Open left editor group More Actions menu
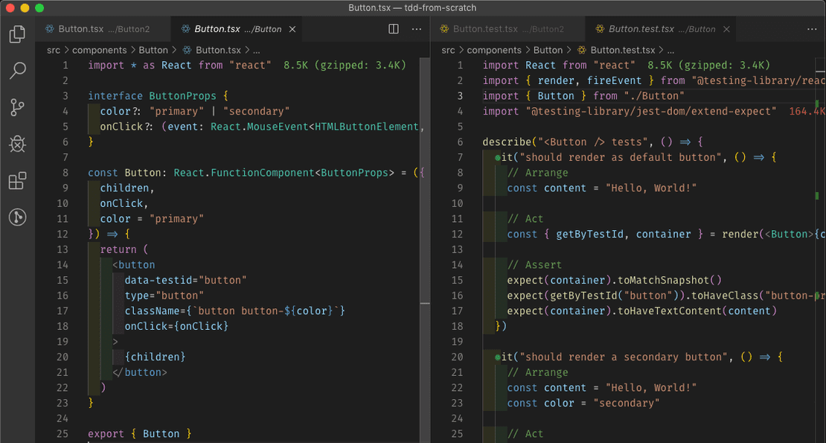Viewport: 826px width, 443px height. click(x=417, y=29)
